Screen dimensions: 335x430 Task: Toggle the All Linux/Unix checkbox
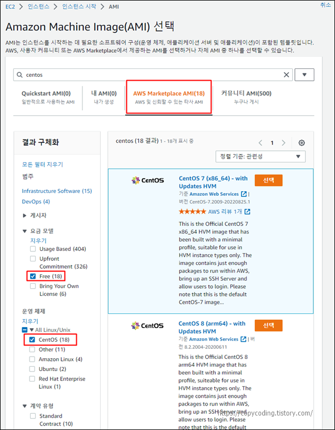(24, 330)
